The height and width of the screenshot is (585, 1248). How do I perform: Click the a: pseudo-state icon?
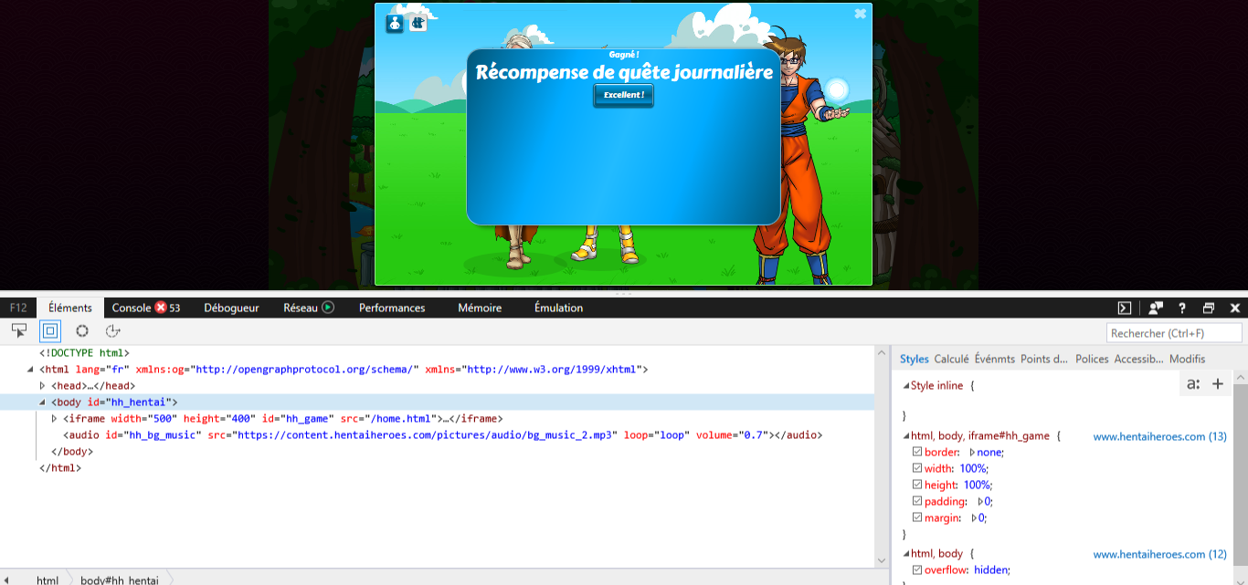[x=1193, y=384]
